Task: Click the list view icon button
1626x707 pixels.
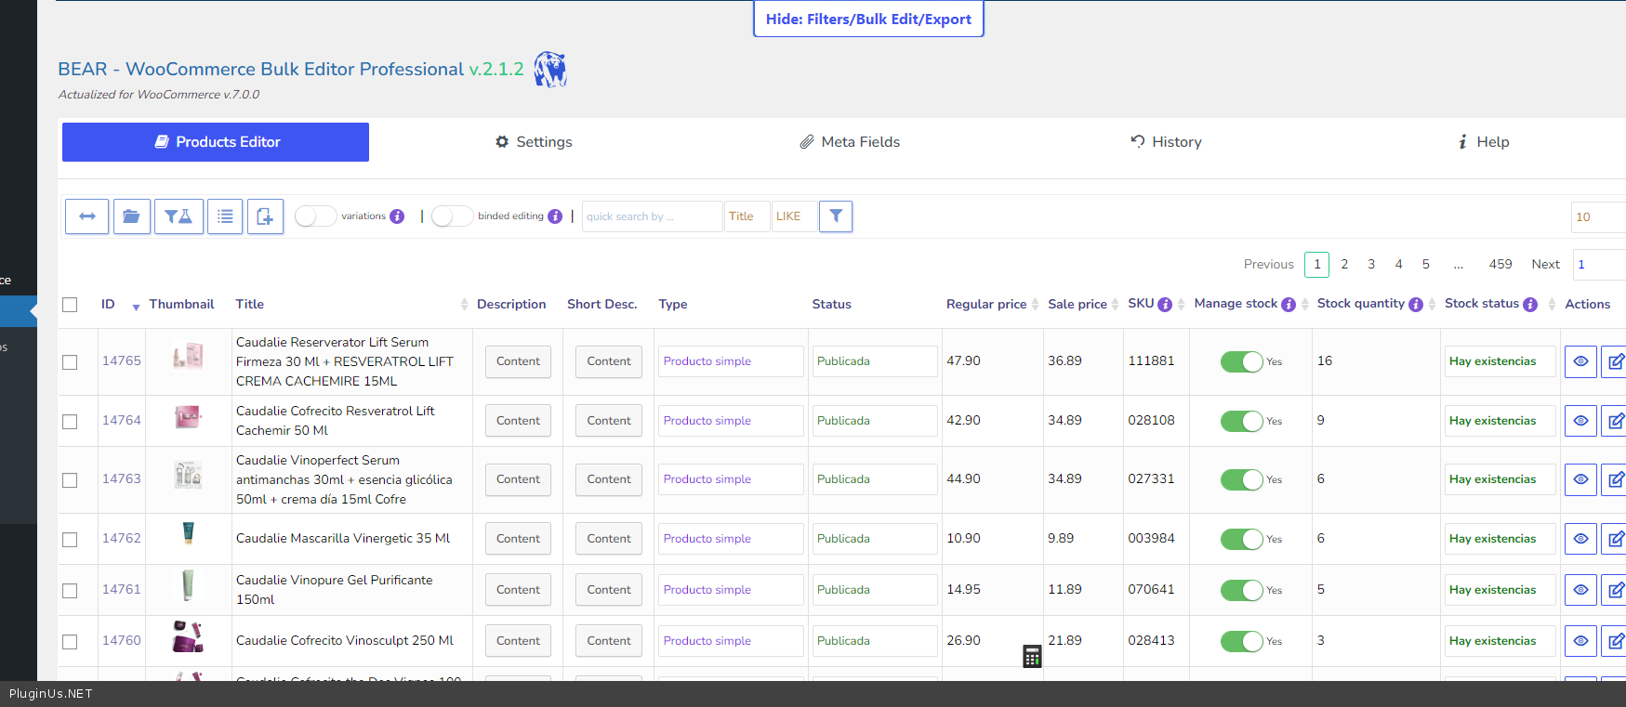Action: tap(225, 216)
